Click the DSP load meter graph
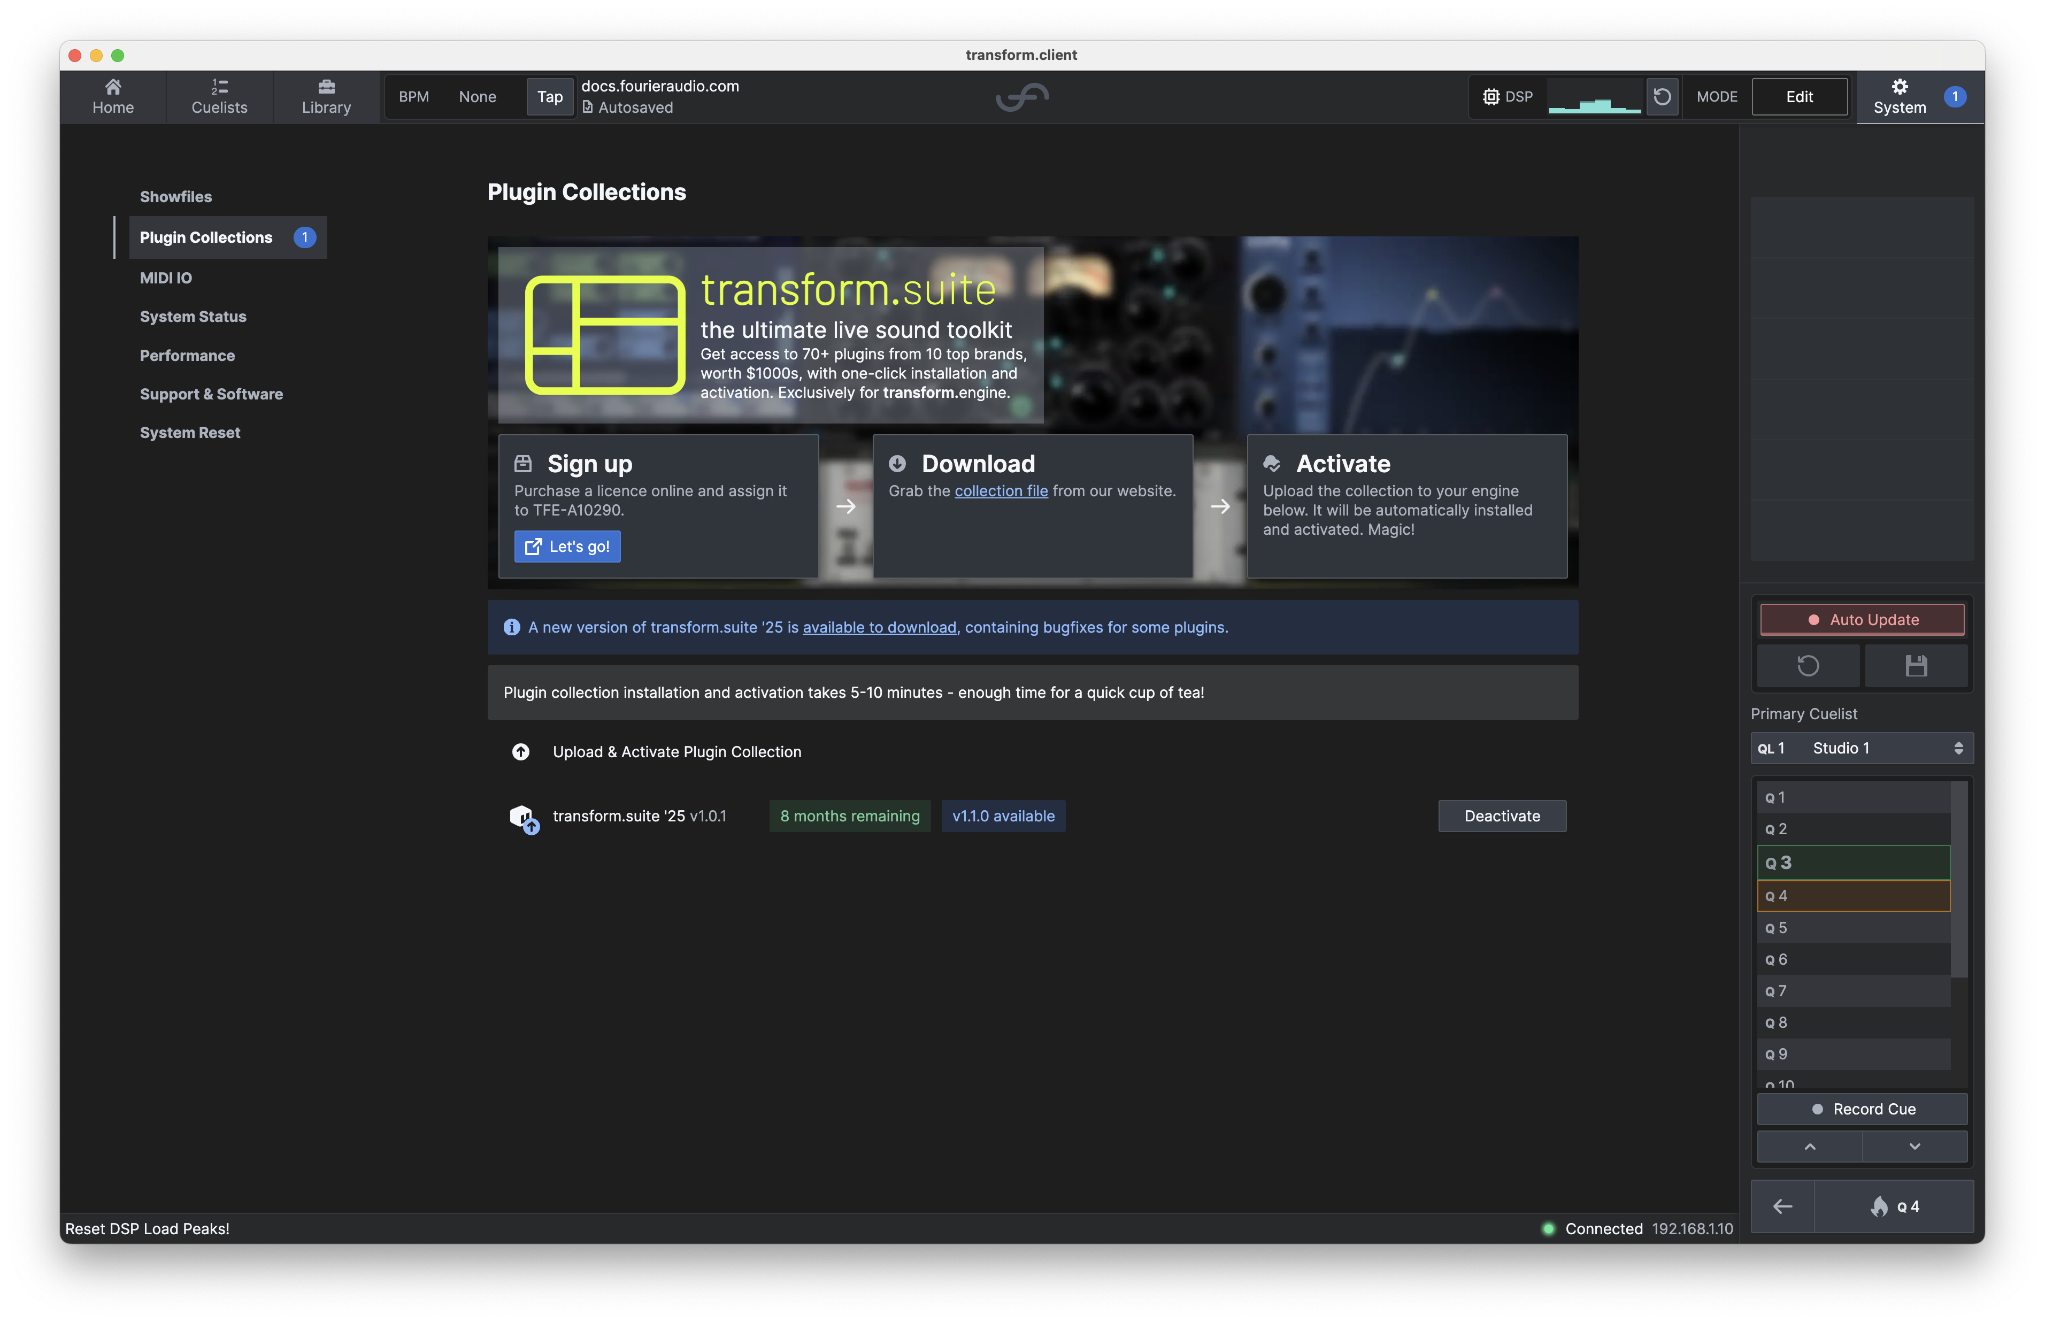 tap(1594, 96)
